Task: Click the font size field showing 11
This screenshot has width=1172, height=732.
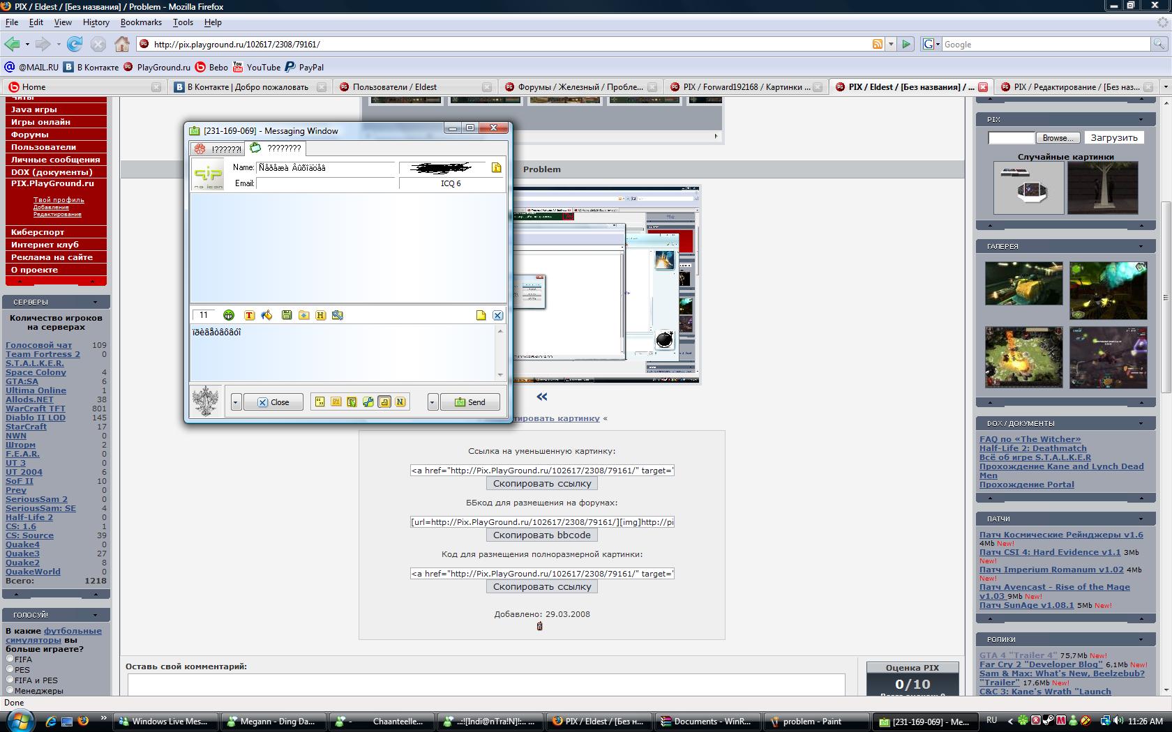Action: point(204,315)
